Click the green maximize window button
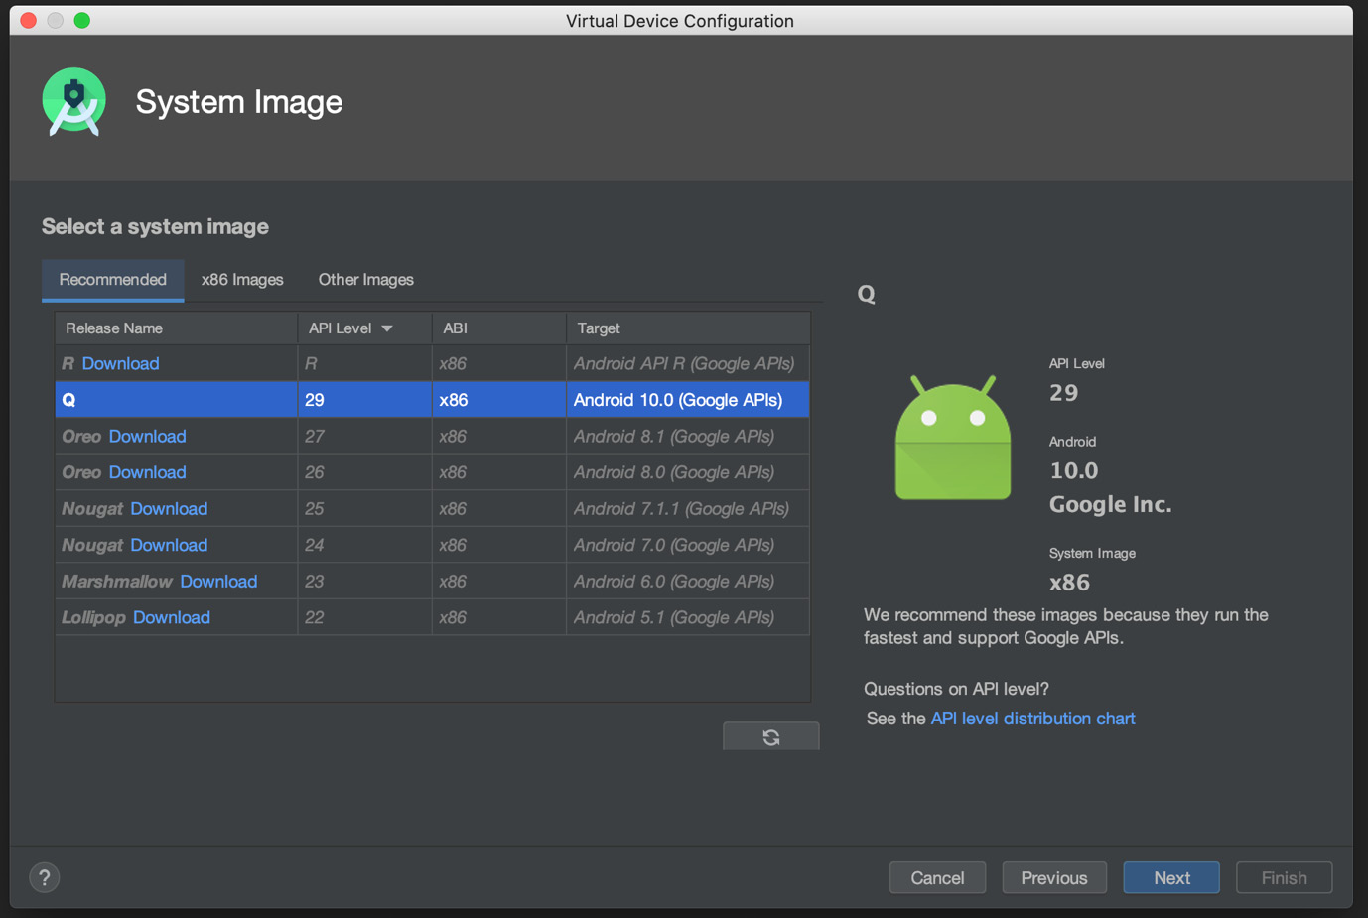Viewport: 1368px width, 918px height. tap(82, 20)
